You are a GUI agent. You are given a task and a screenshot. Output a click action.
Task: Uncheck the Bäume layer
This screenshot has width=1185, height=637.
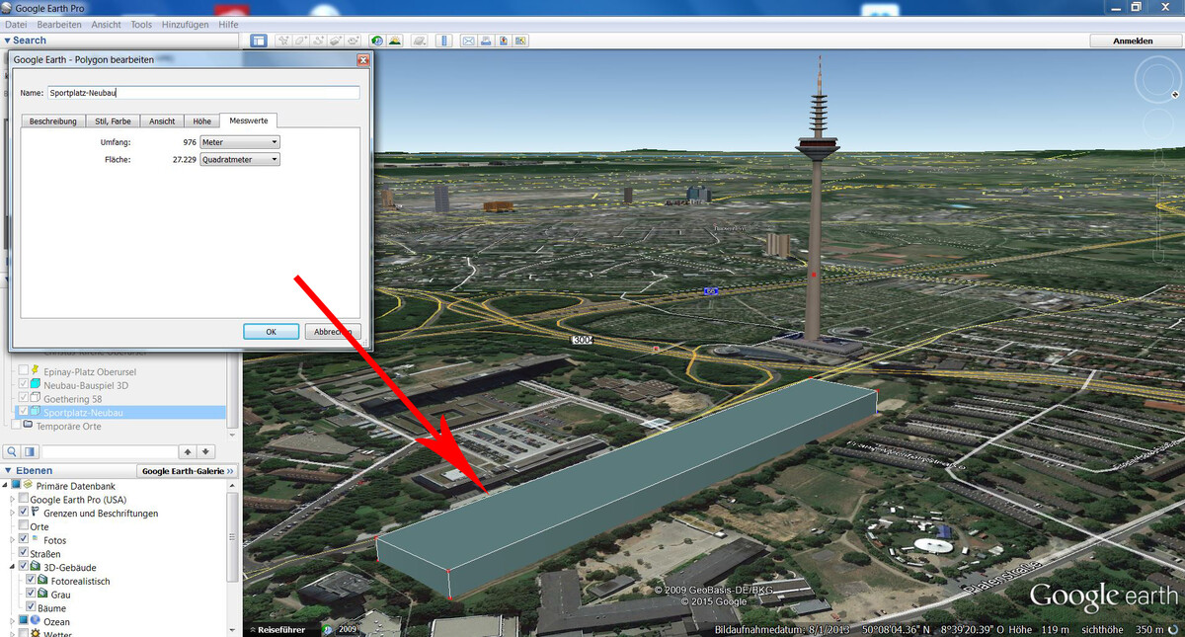(31, 607)
